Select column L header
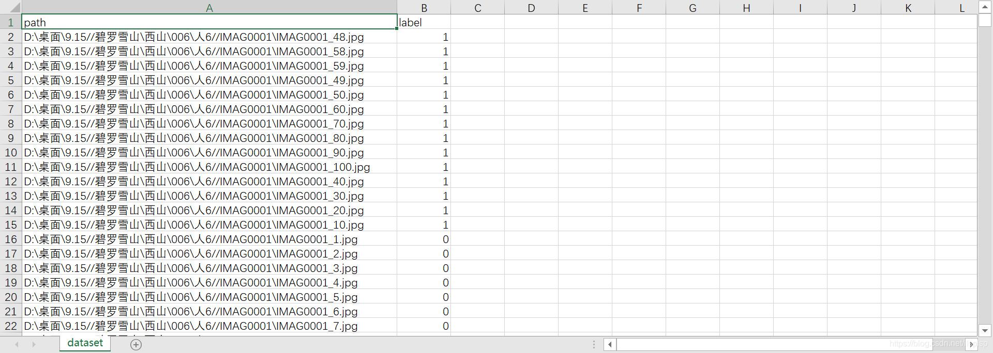This screenshot has height=353, width=993. tap(956, 7)
